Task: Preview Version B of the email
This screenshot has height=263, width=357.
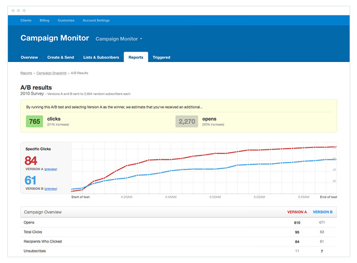Action: (50, 189)
